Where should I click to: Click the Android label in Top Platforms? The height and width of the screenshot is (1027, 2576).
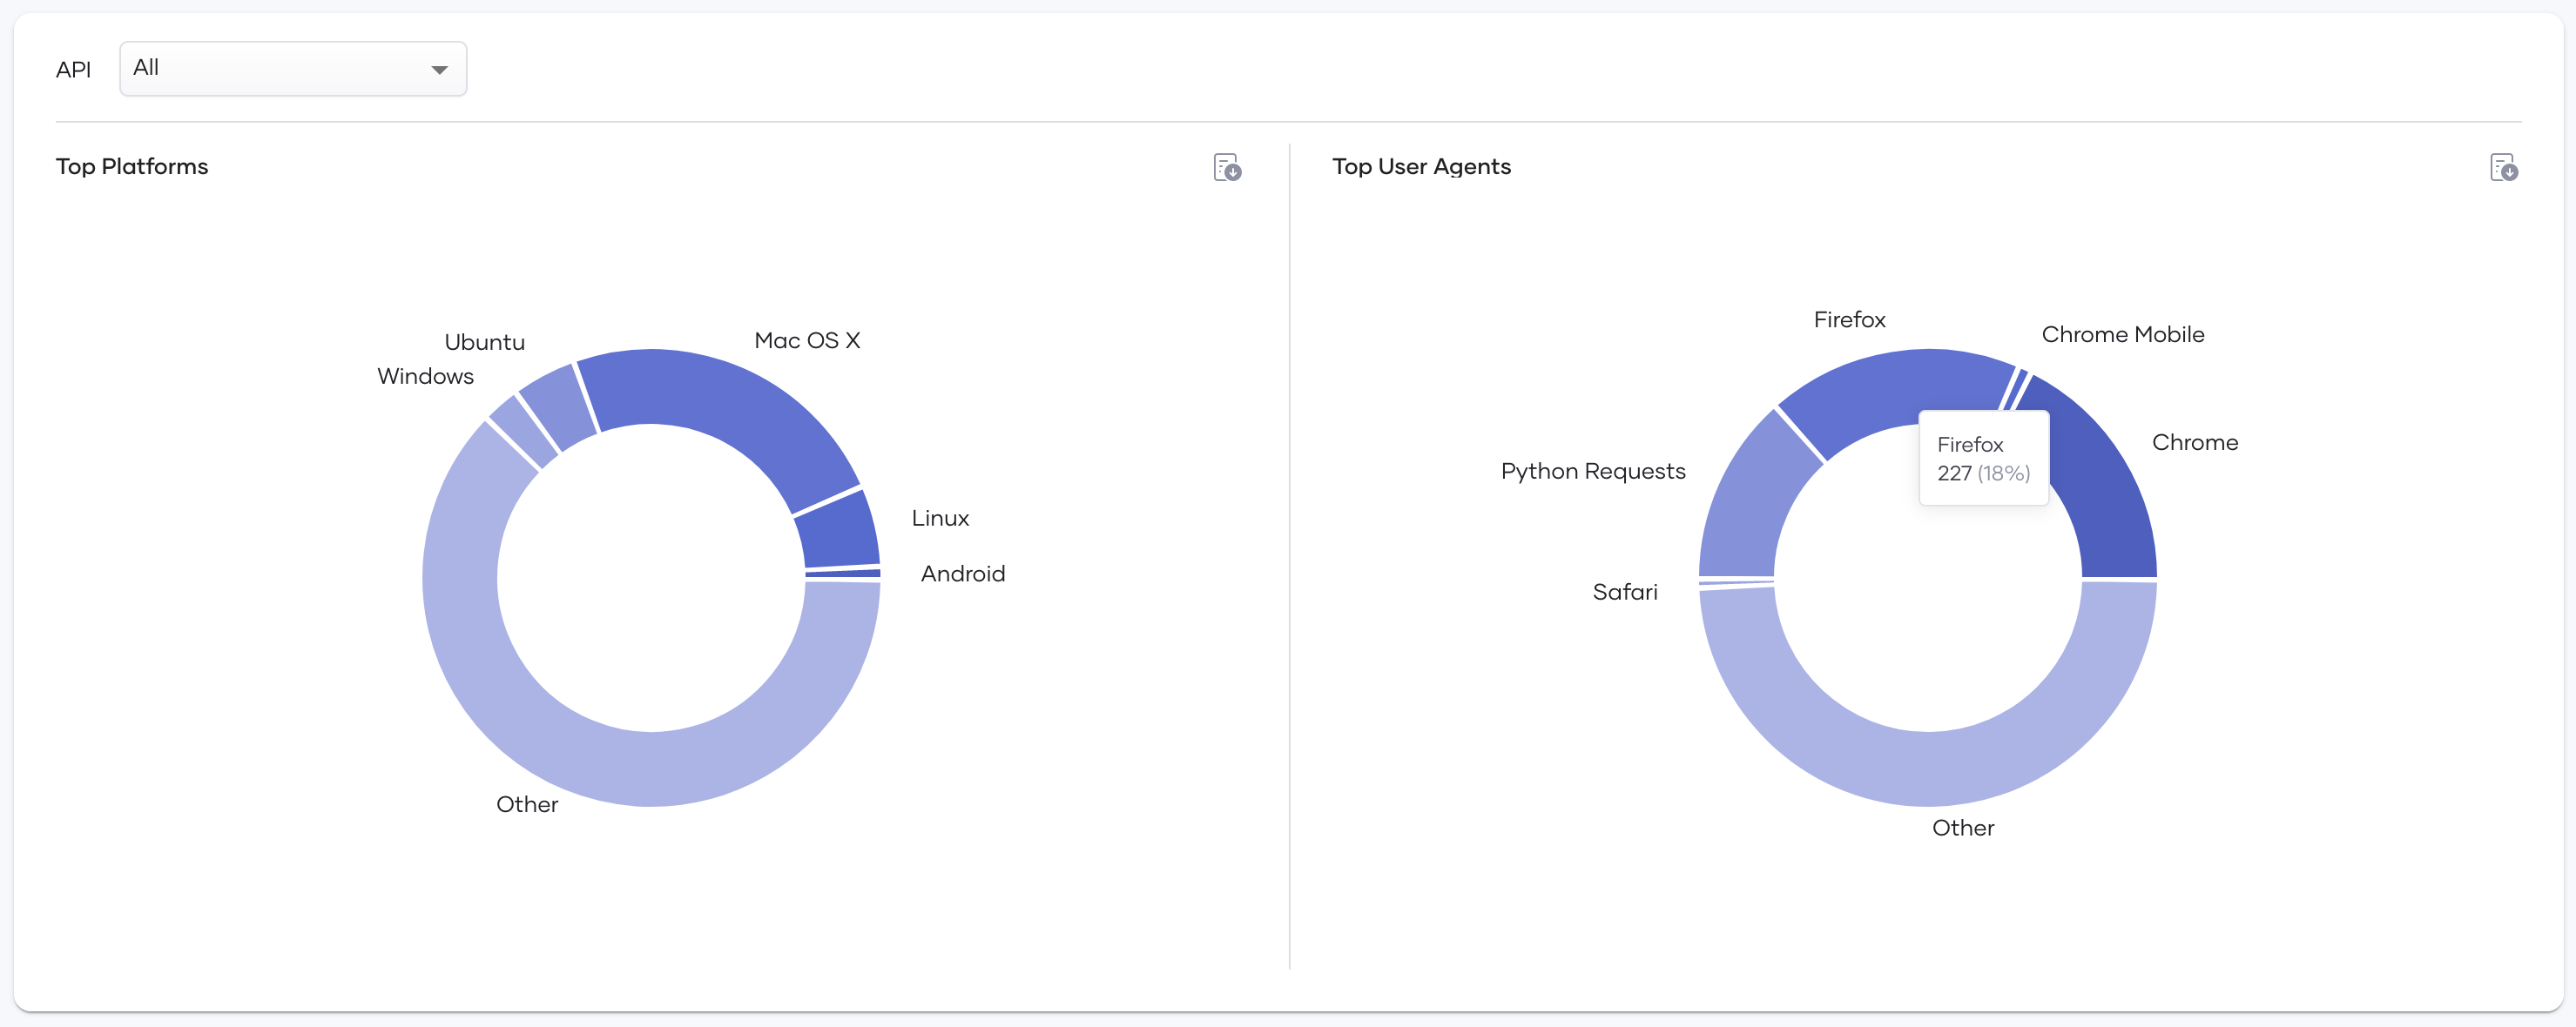pos(963,574)
